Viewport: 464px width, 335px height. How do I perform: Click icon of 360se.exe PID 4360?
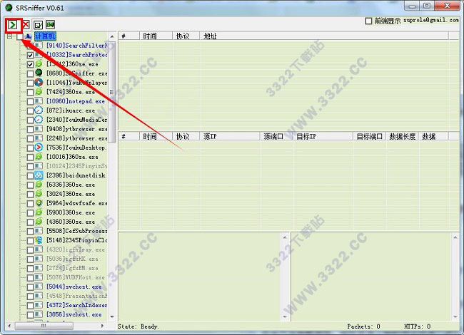click(39, 222)
